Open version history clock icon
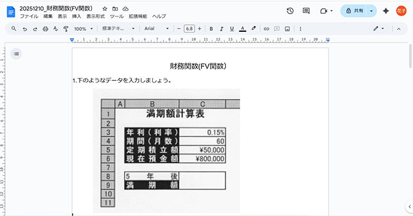 [290, 11]
